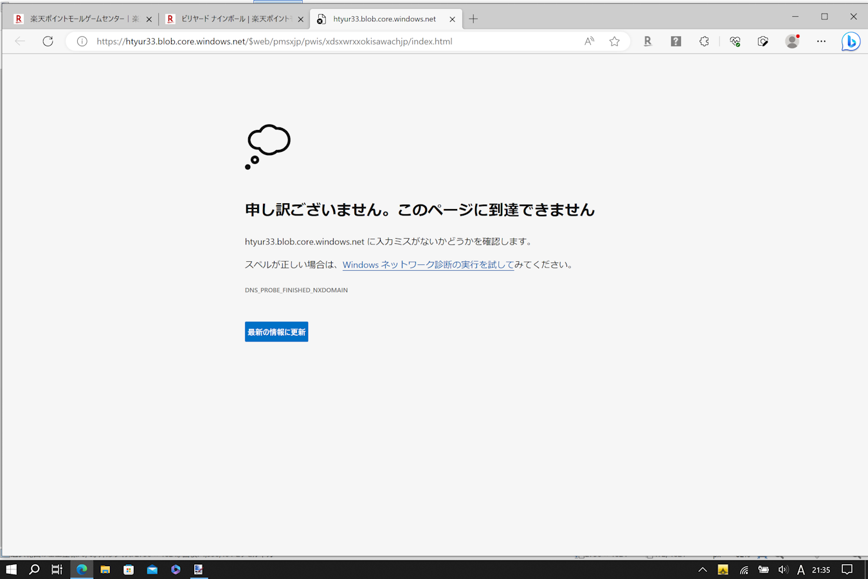This screenshot has width=868, height=579.
Task: Open Windows ネットワーク診断 link
Action: (428, 264)
